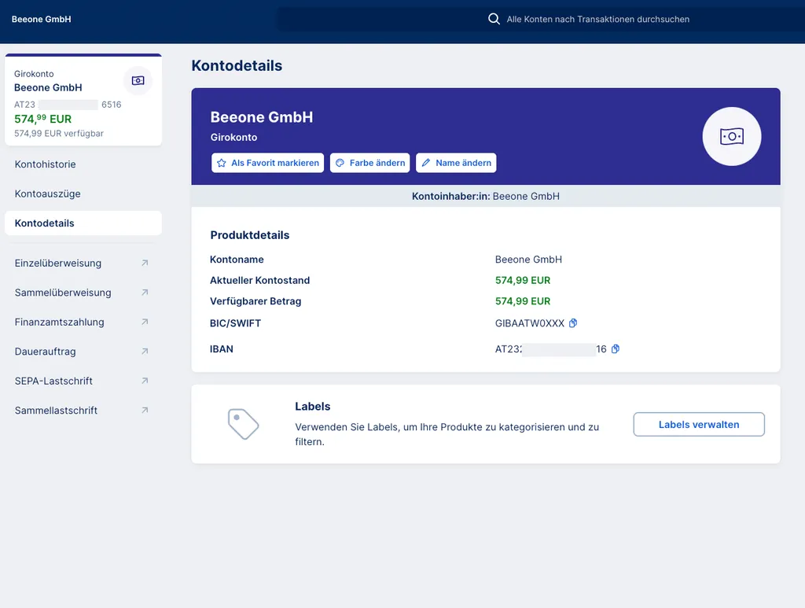Click the search magnifier icon in header

click(x=494, y=19)
